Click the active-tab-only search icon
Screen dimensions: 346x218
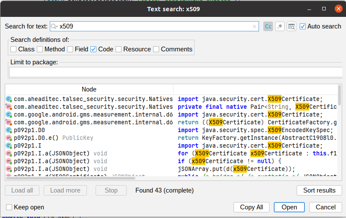click(x=292, y=26)
